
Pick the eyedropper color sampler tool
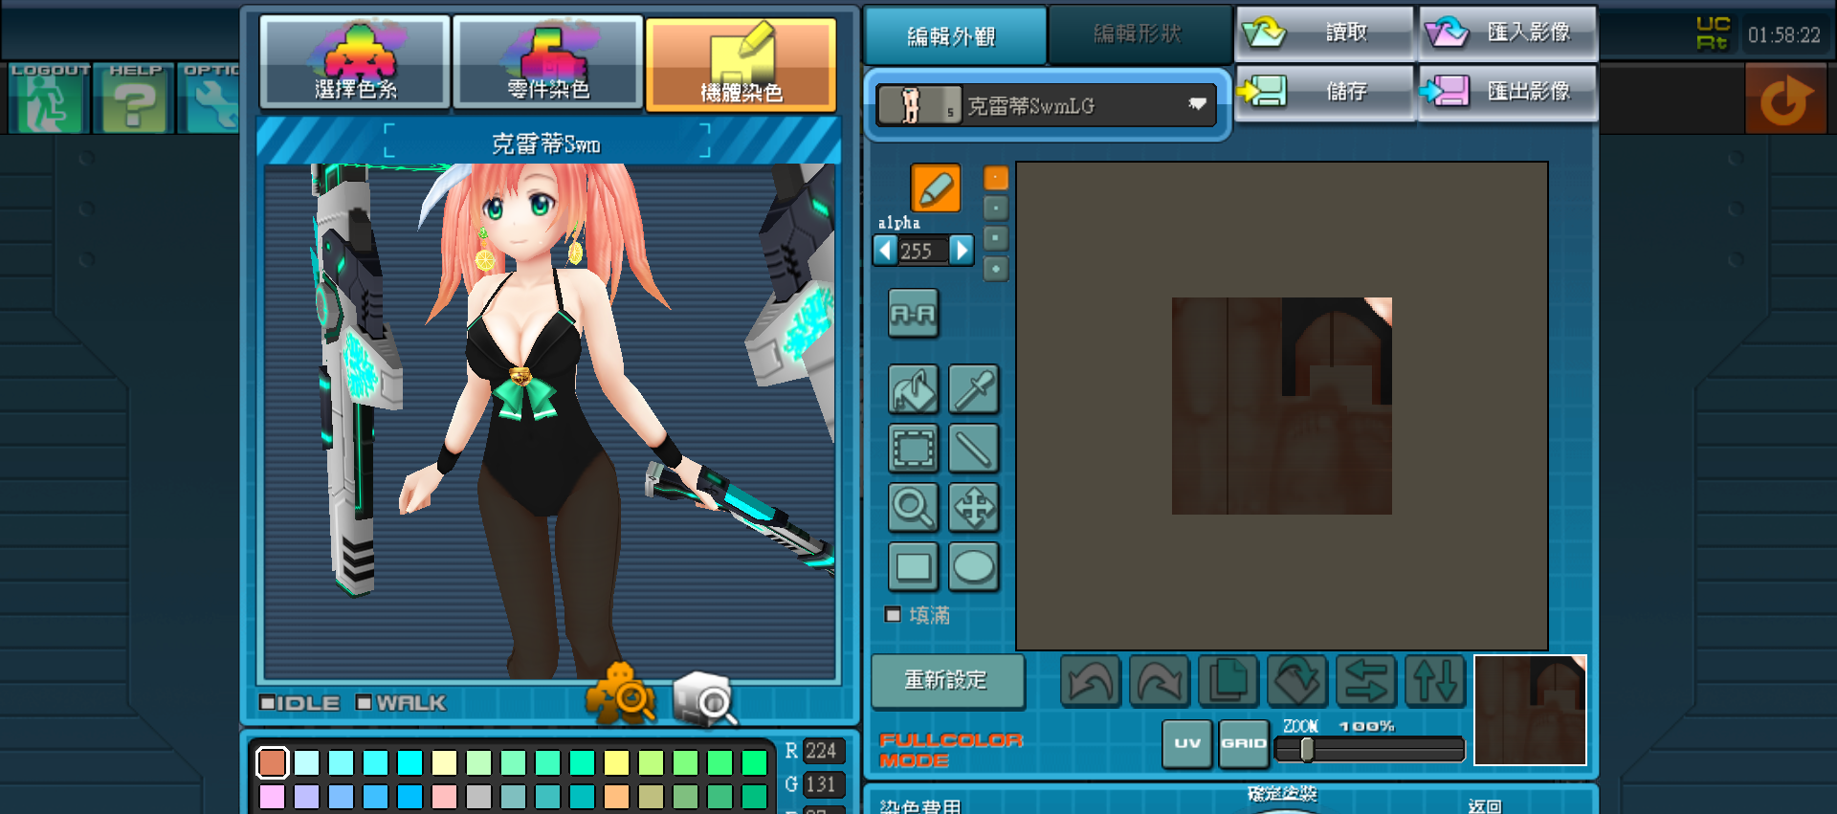click(974, 389)
